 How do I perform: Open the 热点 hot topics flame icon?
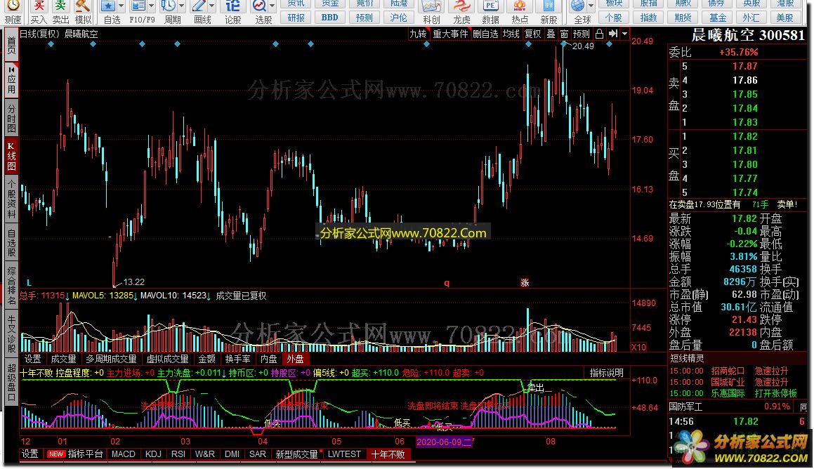tap(520, 6)
